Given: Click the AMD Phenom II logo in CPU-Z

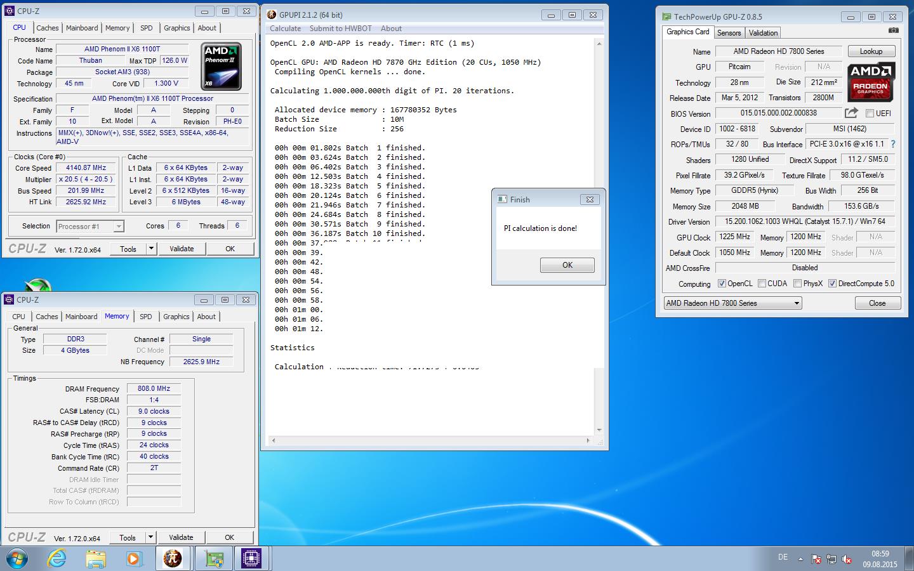Looking at the screenshot, I should tap(221, 66).
